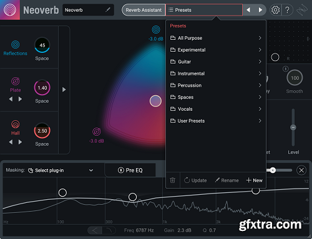The height and width of the screenshot is (239, 312).
Task: Open All Purpose preset folder
Action: 216,38
